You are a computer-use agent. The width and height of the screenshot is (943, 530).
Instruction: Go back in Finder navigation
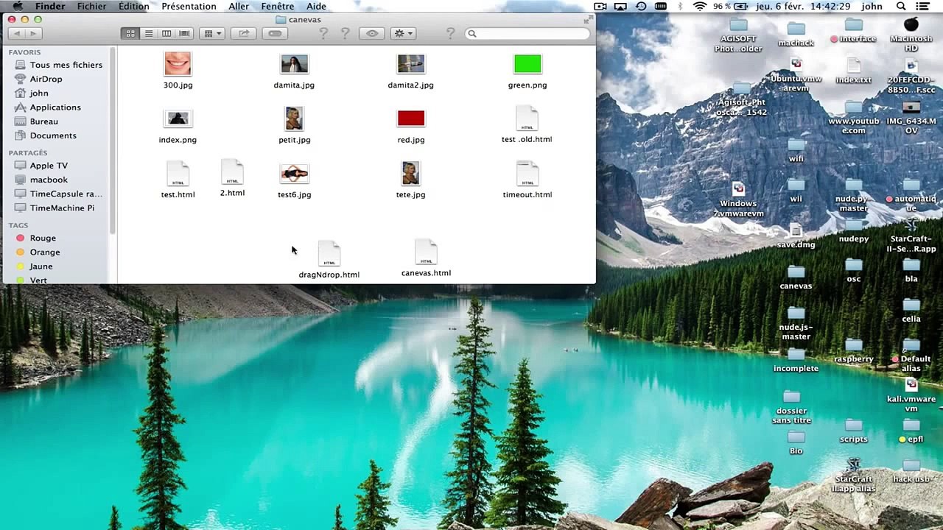point(15,33)
